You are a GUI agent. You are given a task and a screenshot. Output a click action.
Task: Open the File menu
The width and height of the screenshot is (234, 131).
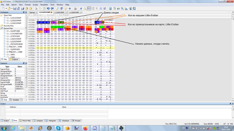(3, 5)
